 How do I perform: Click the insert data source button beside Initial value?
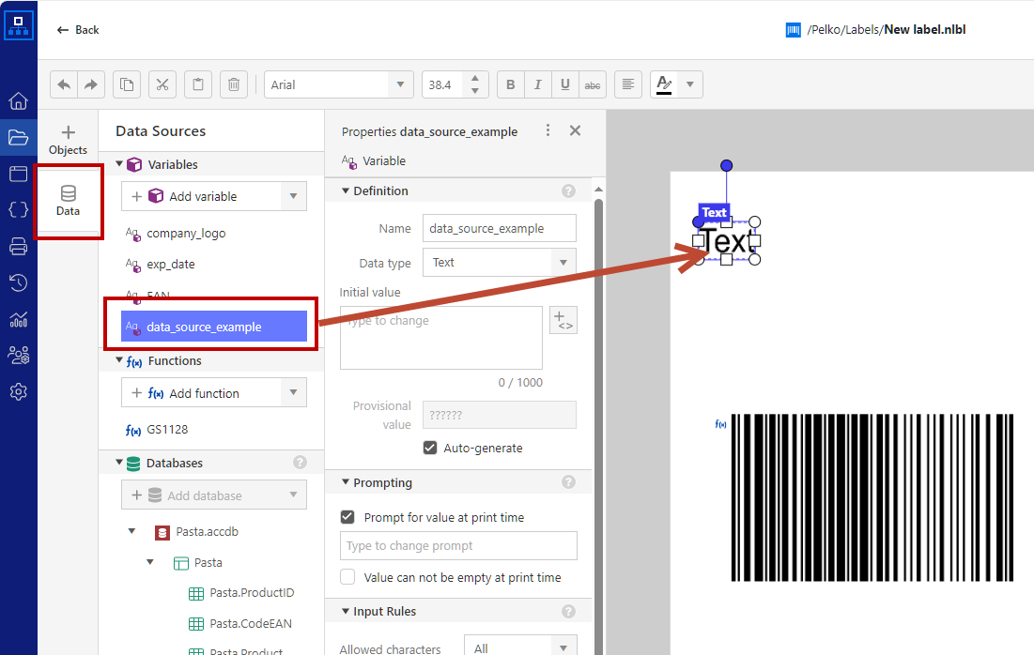[563, 321]
